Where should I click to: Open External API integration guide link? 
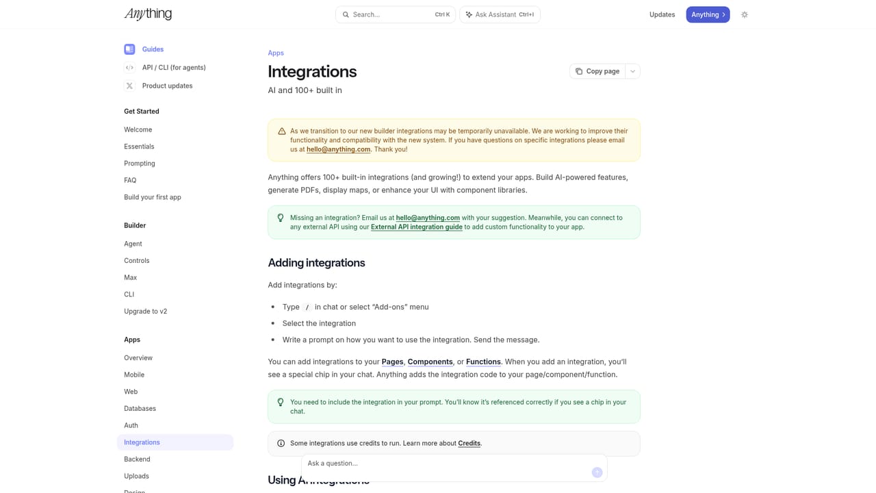click(417, 227)
